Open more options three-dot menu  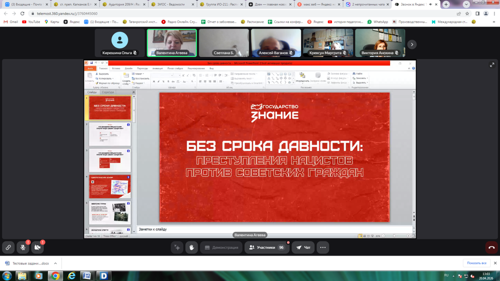pyautogui.click(x=323, y=247)
